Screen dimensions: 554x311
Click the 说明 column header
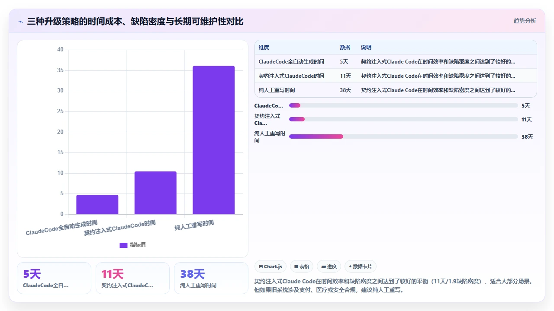tap(366, 48)
